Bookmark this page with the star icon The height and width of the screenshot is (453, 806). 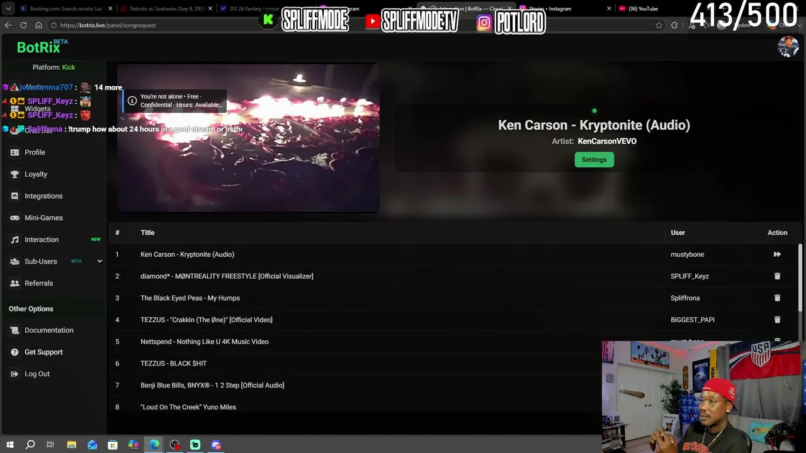coord(659,25)
